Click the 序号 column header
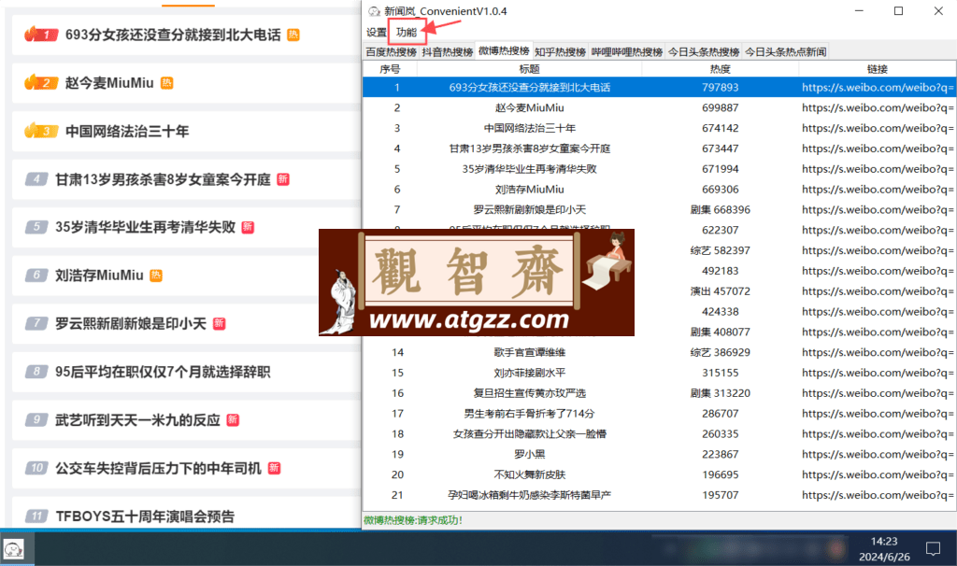 pos(390,69)
